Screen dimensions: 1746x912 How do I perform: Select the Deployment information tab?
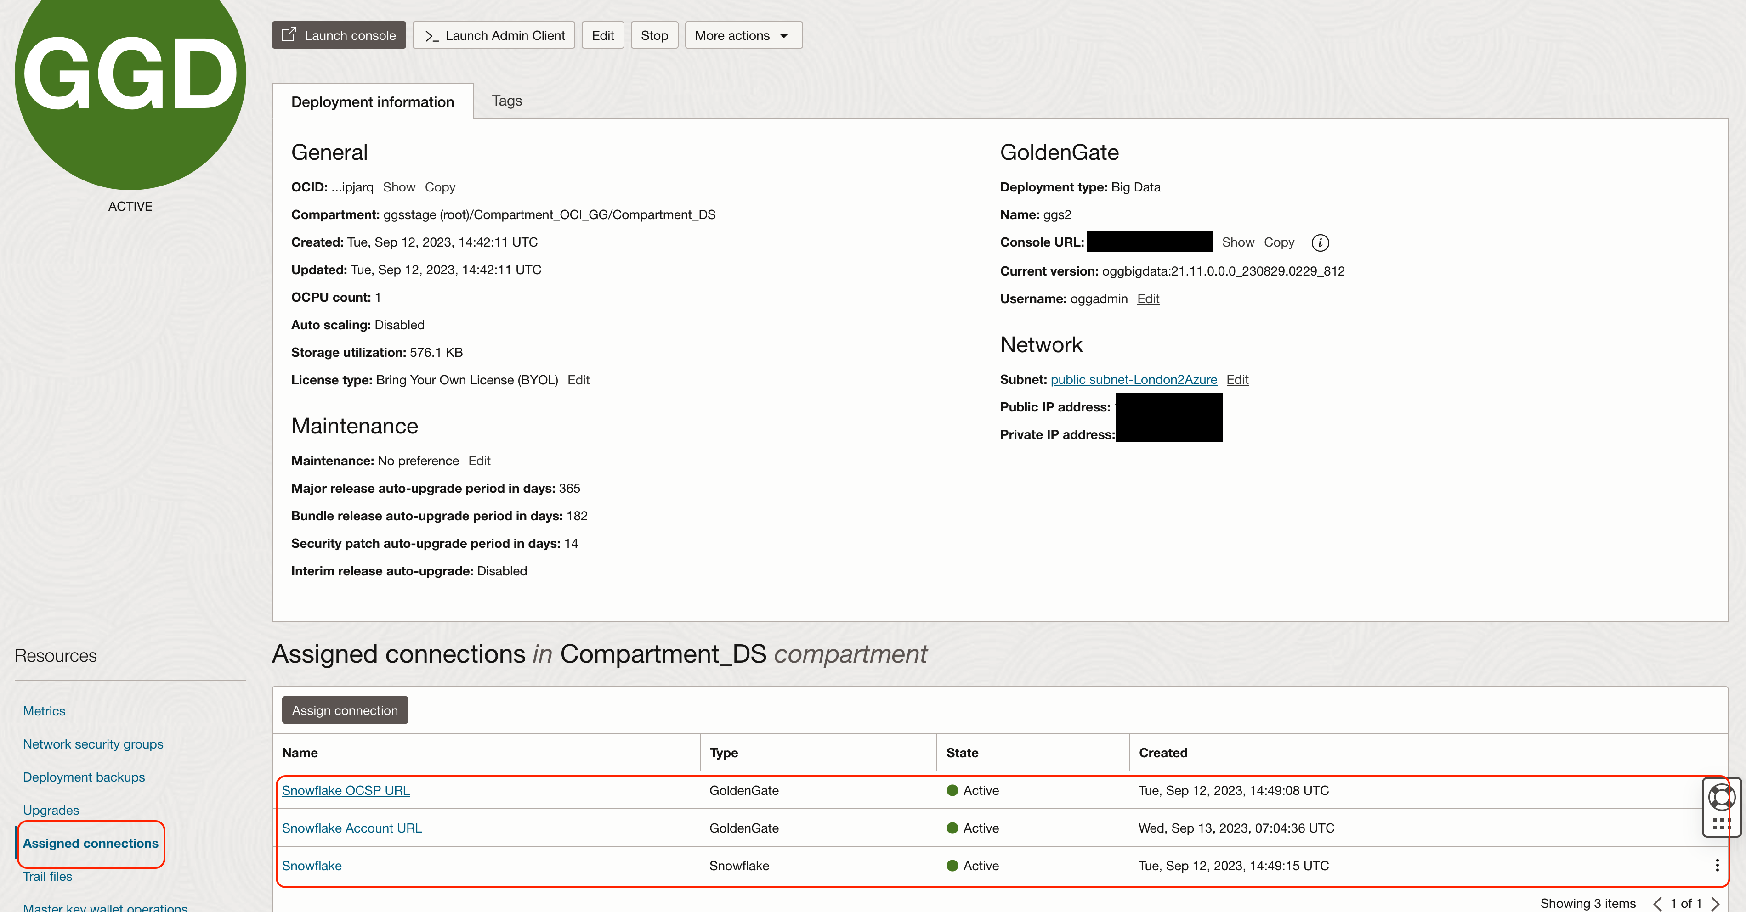[372, 101]
